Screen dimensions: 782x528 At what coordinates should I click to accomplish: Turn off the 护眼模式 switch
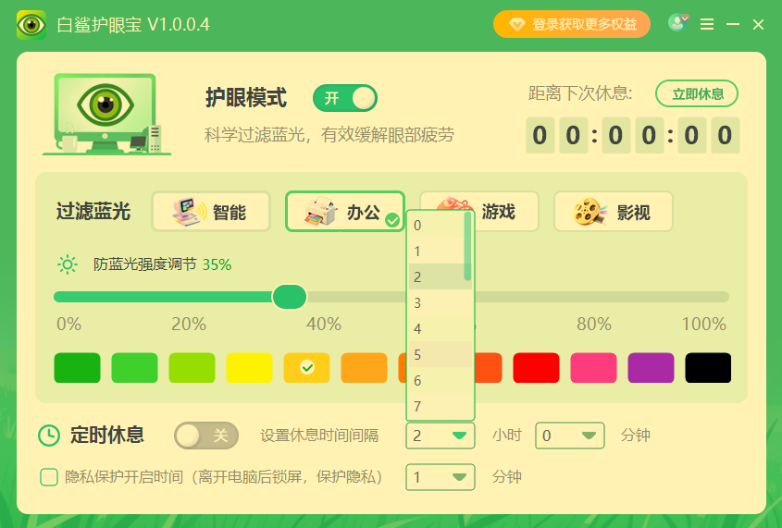click(345, 98)
